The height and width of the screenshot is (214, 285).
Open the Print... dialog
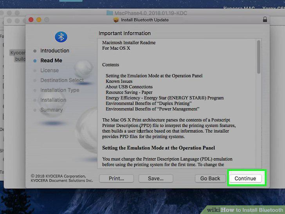tap(116, 178)
